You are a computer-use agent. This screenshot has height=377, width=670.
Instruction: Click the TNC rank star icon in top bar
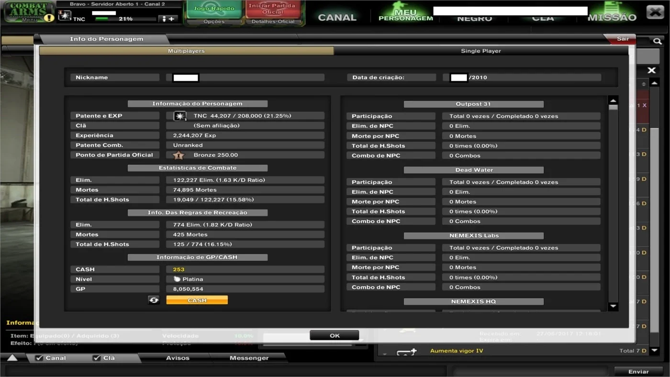click(65, 15)
